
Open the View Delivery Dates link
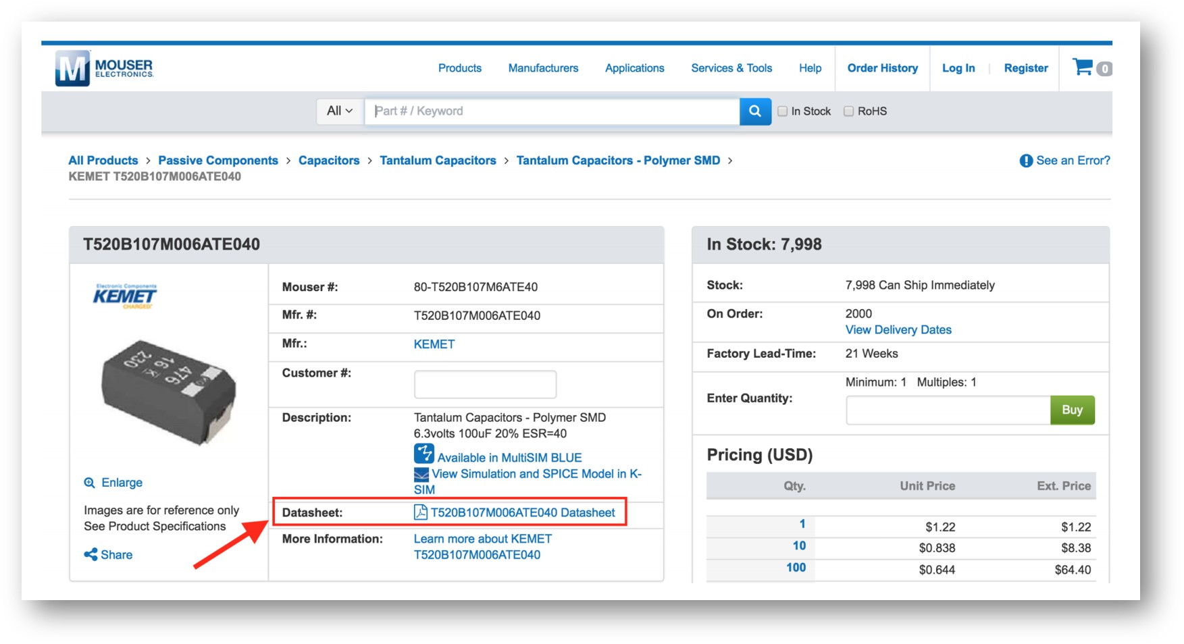pos(898,330)
